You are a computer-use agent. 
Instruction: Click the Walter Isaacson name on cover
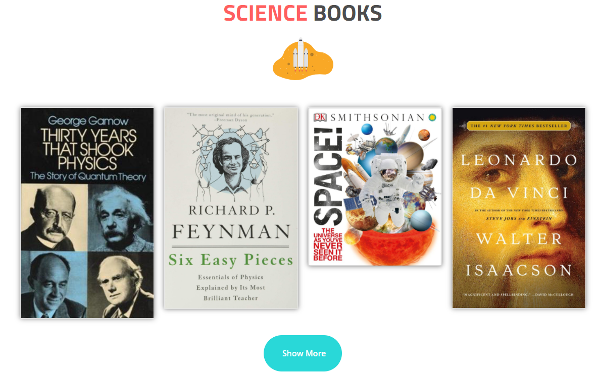[519, 255]
